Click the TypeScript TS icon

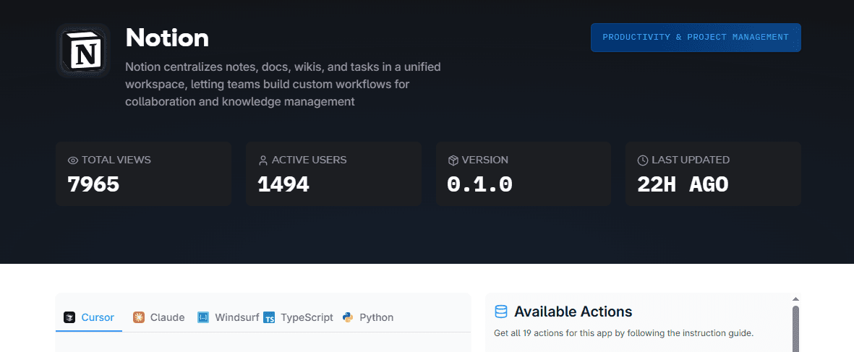(x=269, y=317)
